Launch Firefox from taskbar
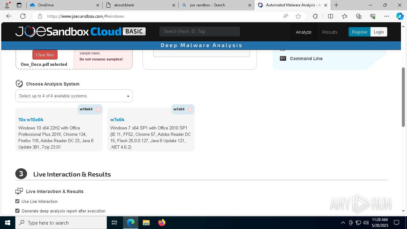 (x=162, y=223)
